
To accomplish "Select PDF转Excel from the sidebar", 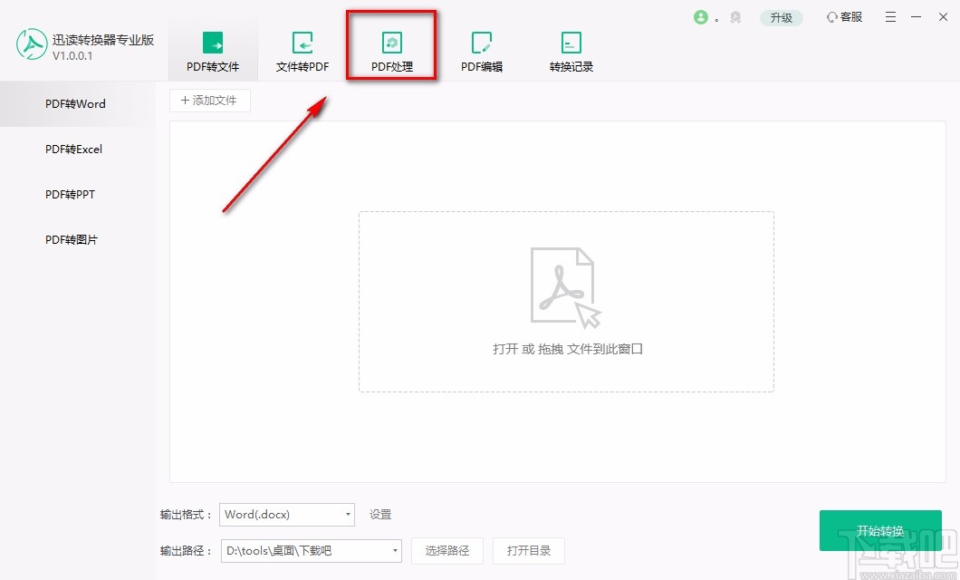I will coord(73,149).
